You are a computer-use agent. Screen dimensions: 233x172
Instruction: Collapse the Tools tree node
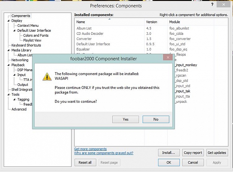coord(8,94)
